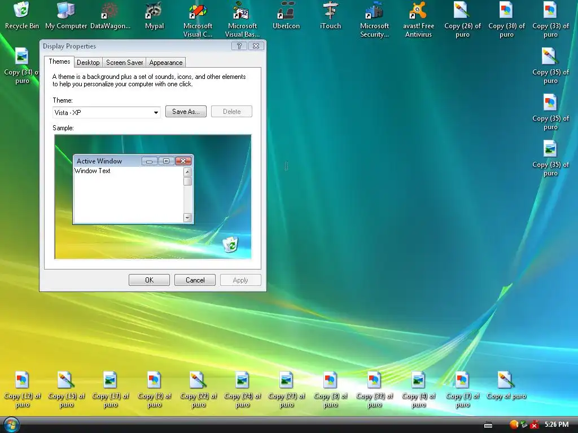Switch to the Desktop tab

pos(88,63)
